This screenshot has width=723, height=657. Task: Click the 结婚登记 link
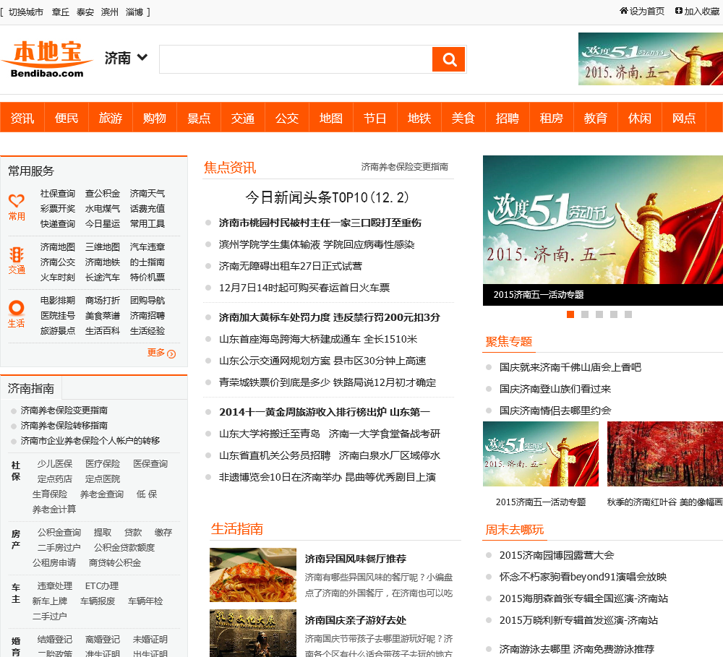coord(55,640)
